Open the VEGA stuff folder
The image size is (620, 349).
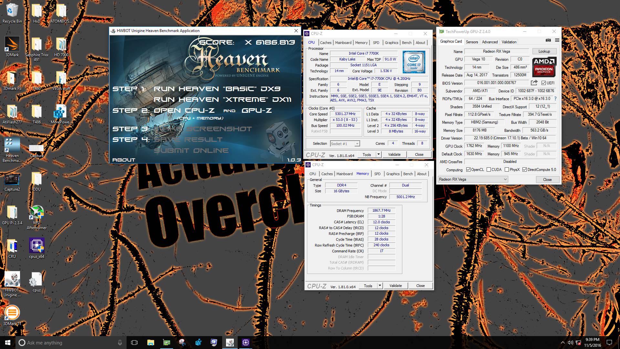pyautogui.click(x=61, y=80)
